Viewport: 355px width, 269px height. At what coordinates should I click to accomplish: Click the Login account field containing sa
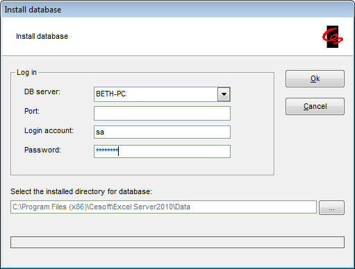pyautogui.click(x=162, y=132)
